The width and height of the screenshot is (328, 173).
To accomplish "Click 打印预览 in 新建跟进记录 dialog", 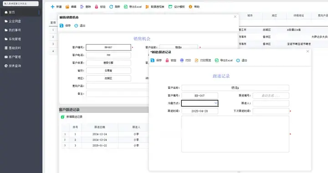I will [203, 61].
